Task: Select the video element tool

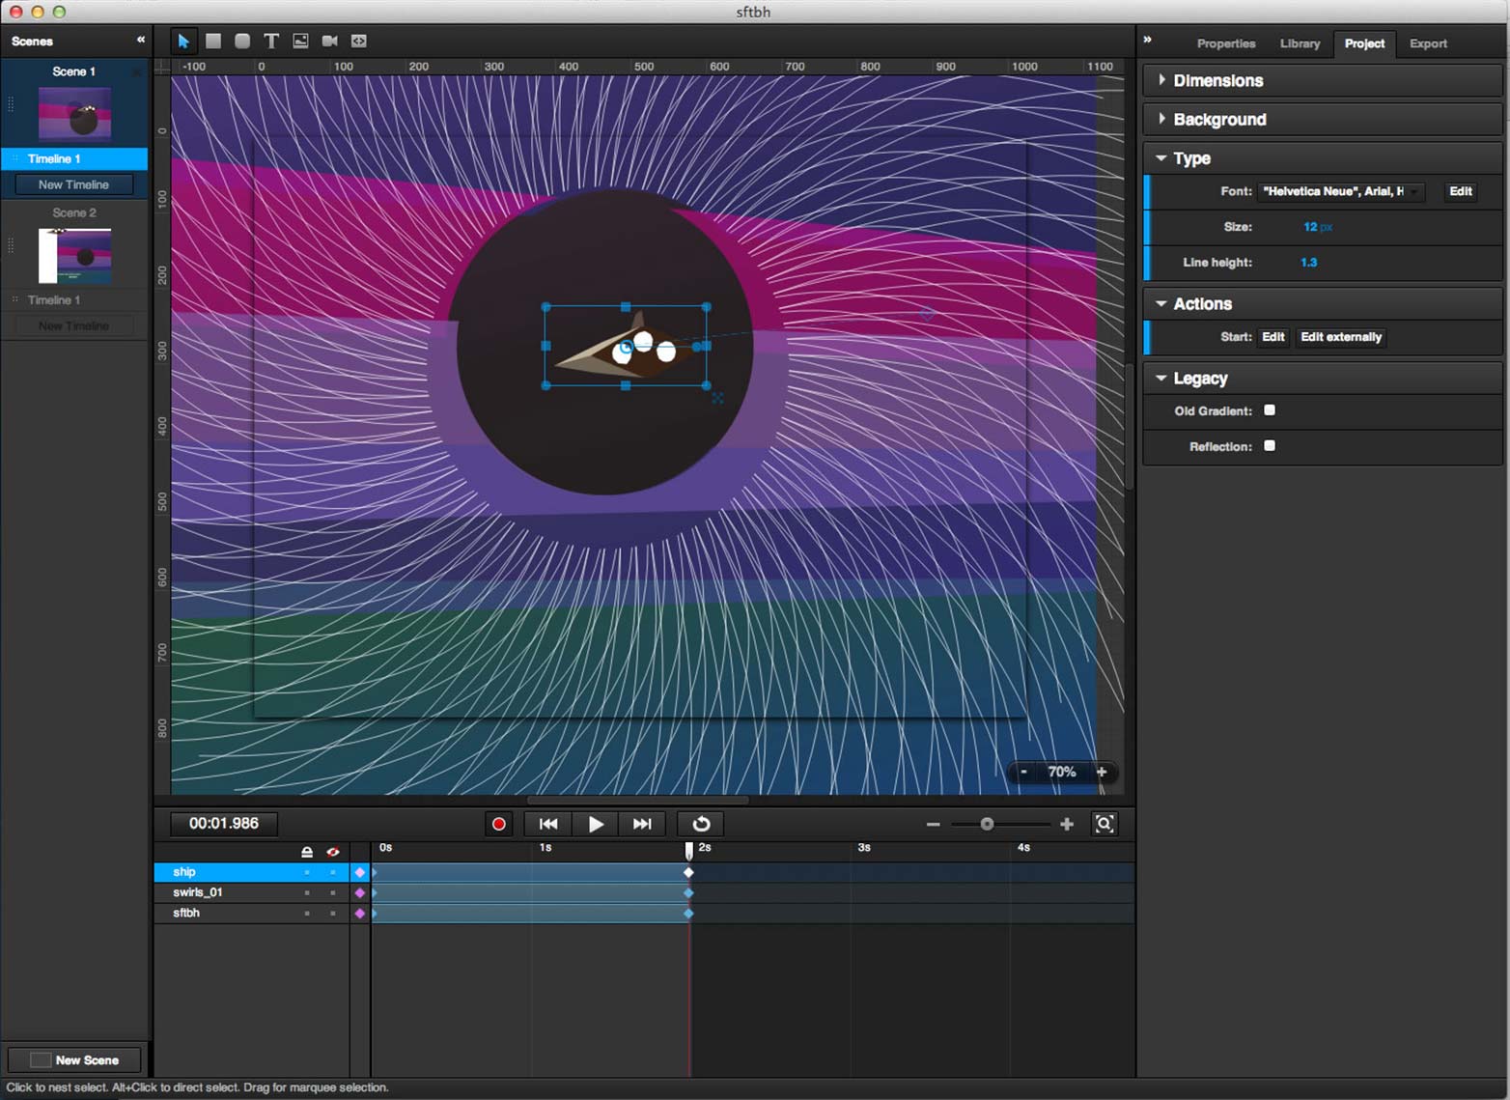Action: 329,41
